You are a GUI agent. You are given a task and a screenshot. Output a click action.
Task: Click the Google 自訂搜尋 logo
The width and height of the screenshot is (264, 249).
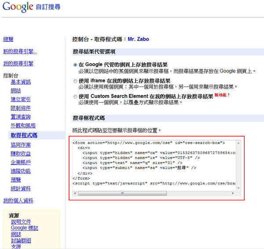[32, 7]
